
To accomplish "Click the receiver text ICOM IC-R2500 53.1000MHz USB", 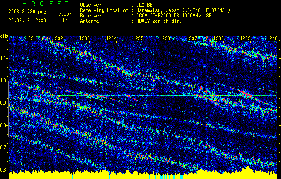I will (174, 16).
